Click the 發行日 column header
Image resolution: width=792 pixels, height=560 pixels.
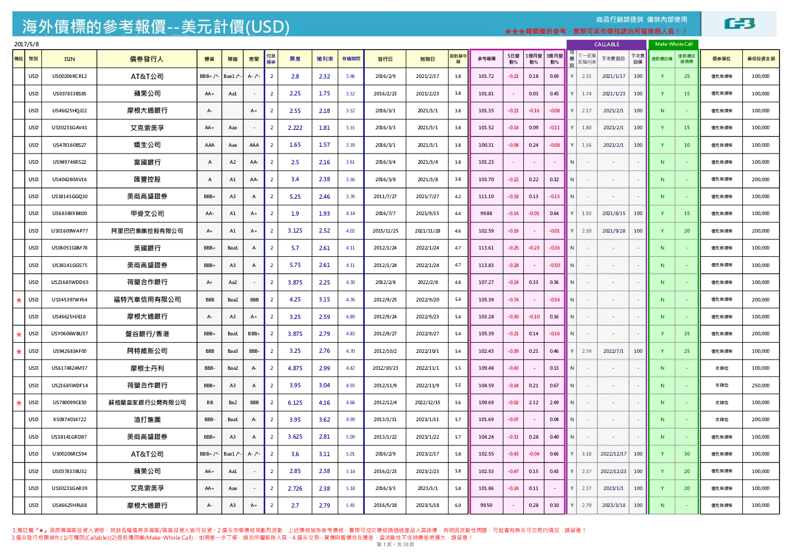pos(385,59)
